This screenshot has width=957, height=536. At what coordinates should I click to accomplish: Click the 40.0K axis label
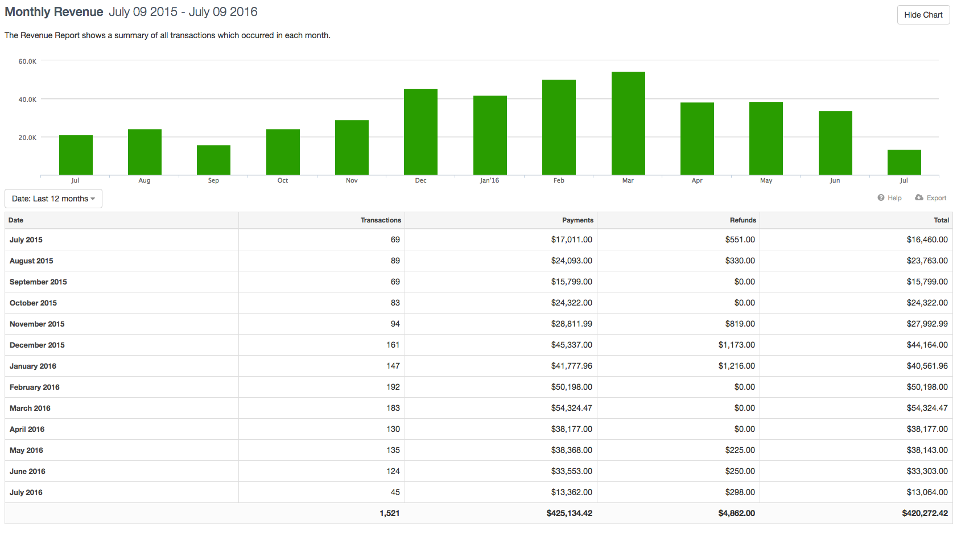click(27, 100)
